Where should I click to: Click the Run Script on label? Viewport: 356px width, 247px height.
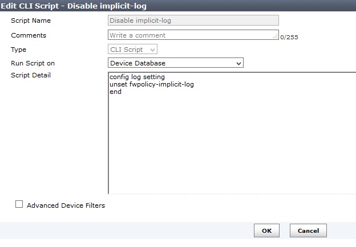[x=33, y=63]
